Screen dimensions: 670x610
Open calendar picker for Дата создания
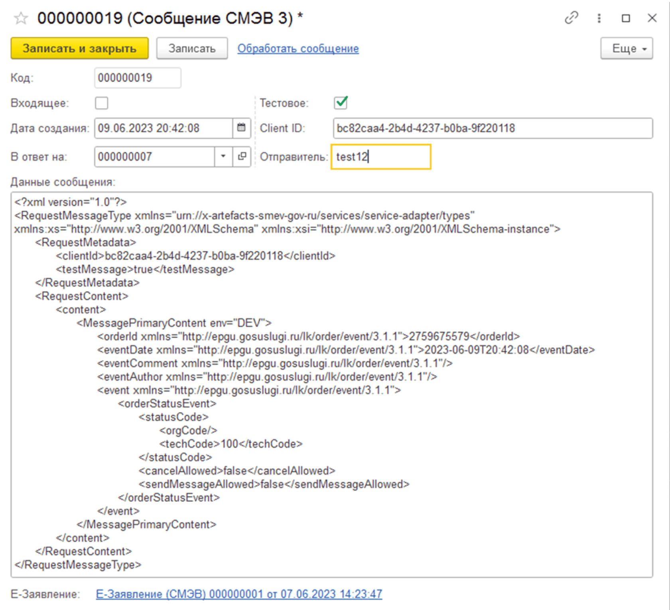point(241,128)
